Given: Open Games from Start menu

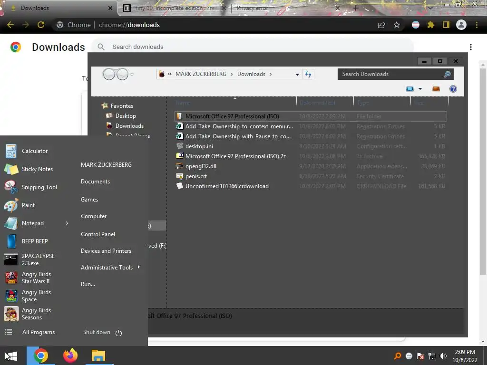Looking at the screenshot, I should [x=89, y=200].
